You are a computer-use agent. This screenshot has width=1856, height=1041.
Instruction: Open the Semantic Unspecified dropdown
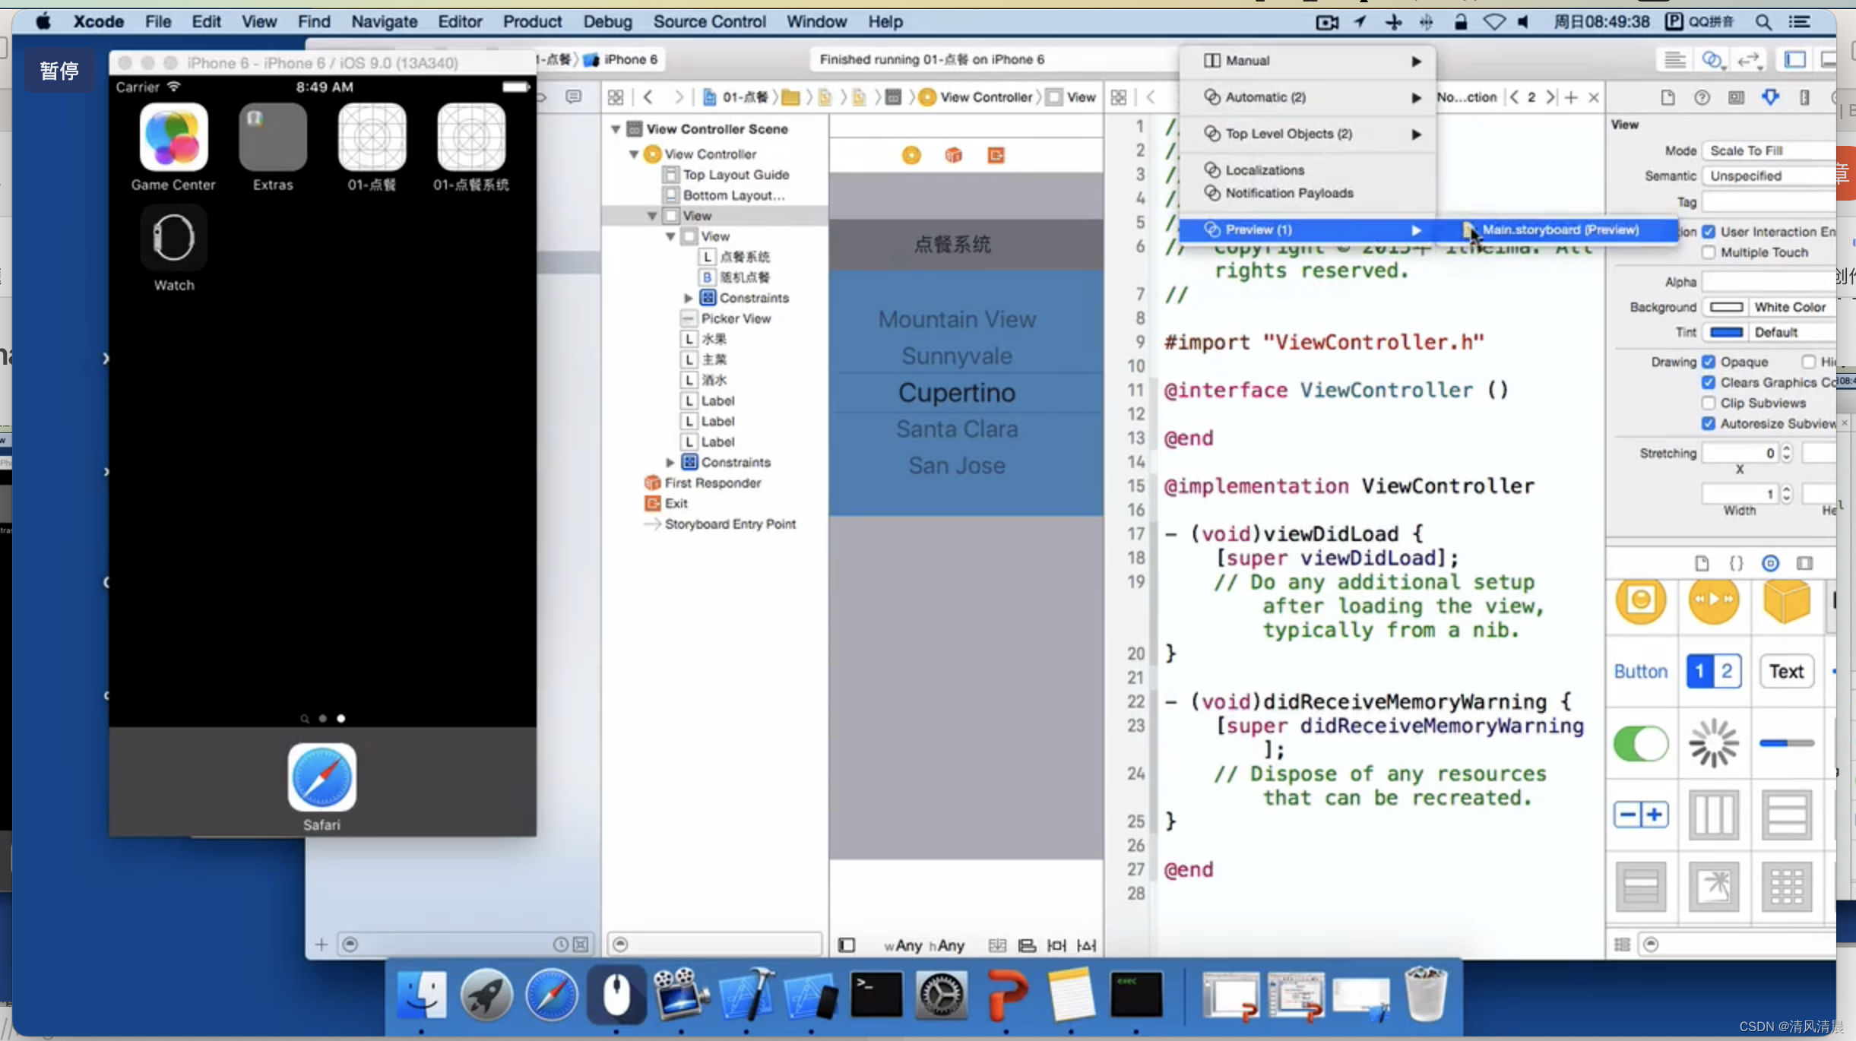pos(1769,176)
